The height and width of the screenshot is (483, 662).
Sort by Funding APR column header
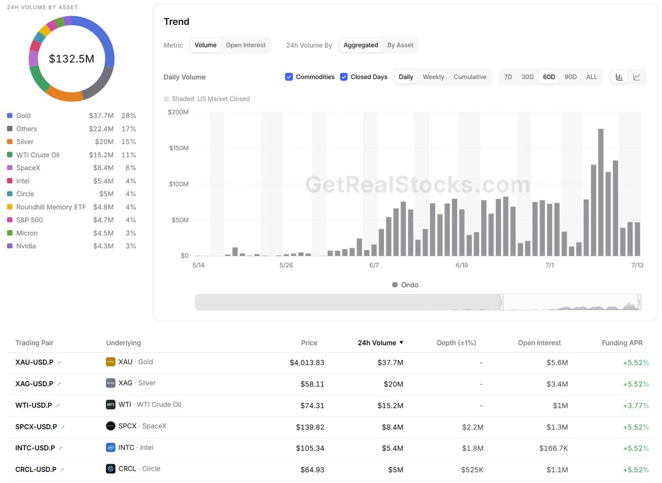point(622,343)
